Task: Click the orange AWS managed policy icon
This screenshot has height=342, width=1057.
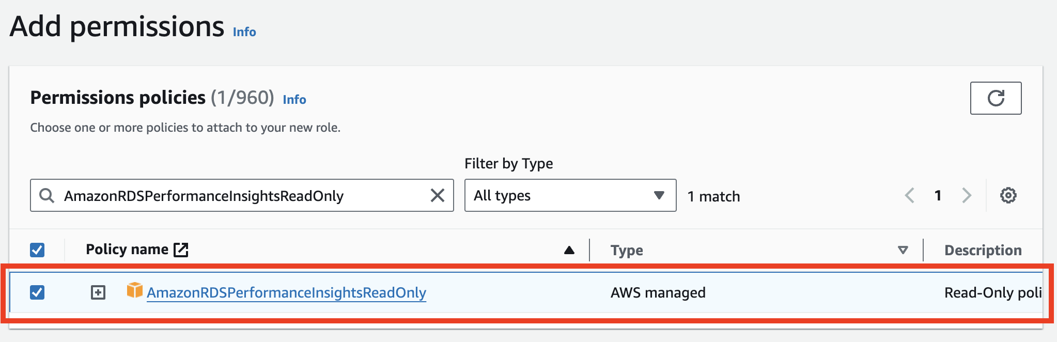Action: click(134, 290)
